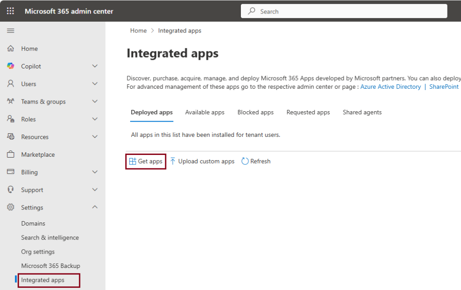Click the Get apps grid icon
The width and height of the screenshot is (461, 290).
pyautogui.click(x=133, y=161)
